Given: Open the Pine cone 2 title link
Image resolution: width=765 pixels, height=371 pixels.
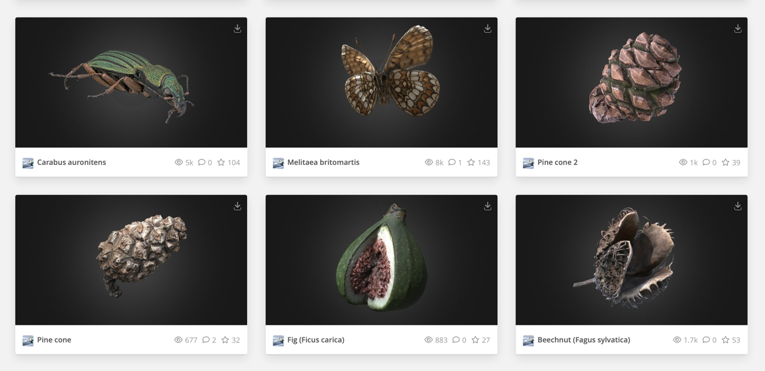Looking at the screenshot, I should pyautogui.click(x=557, y=162).
